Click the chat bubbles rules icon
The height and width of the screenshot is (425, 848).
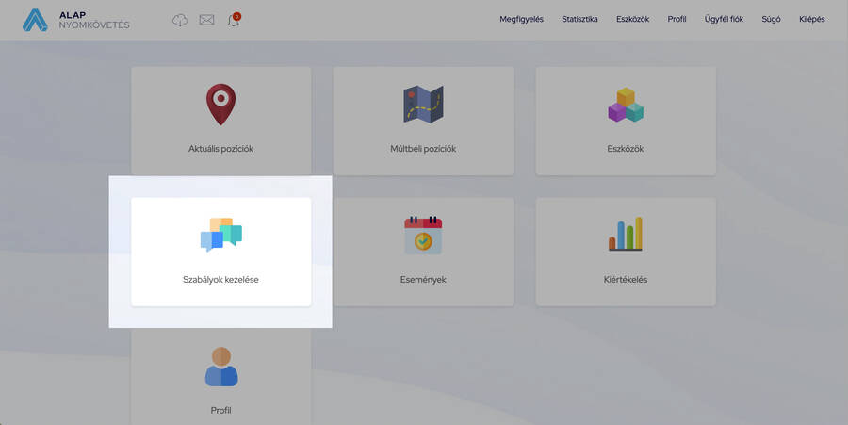click(x=220, y=236)
